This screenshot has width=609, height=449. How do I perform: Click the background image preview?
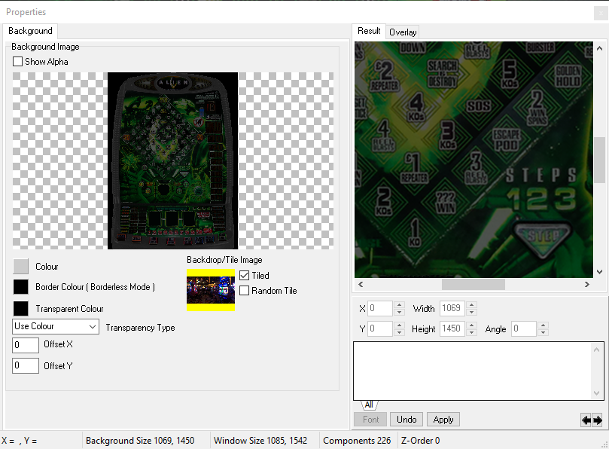pos(173,160)
